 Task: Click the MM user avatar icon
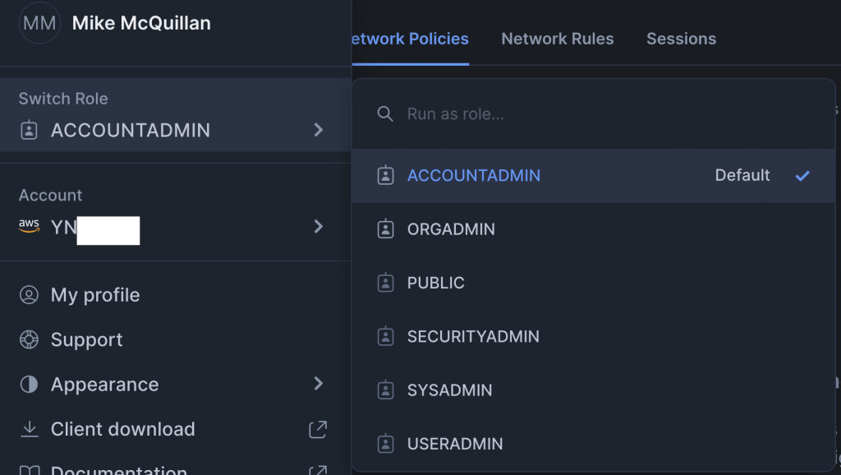pyautogui.click(x=39, y=23)
